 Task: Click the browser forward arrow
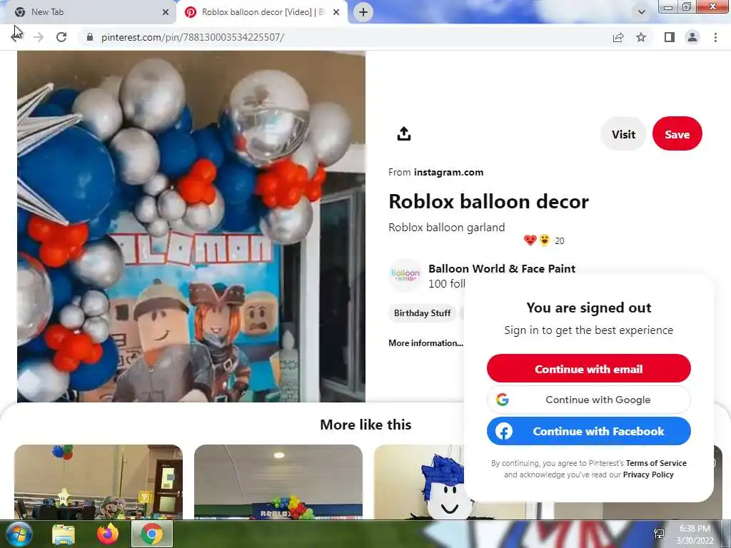pyautogui.click(x=39, y=37)
